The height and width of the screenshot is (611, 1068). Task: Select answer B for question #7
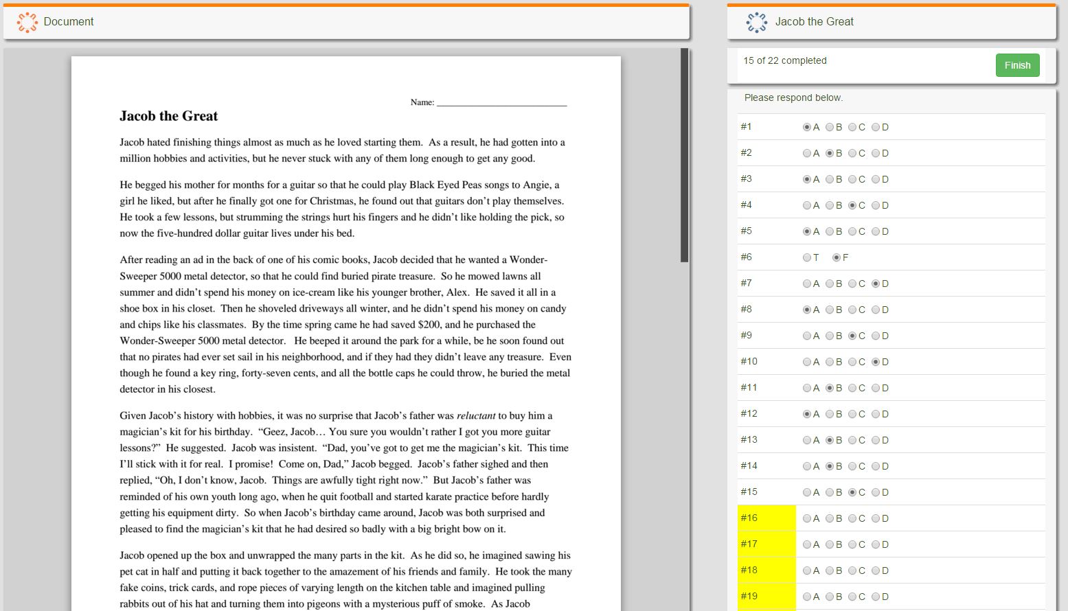[x=830, y=284]
